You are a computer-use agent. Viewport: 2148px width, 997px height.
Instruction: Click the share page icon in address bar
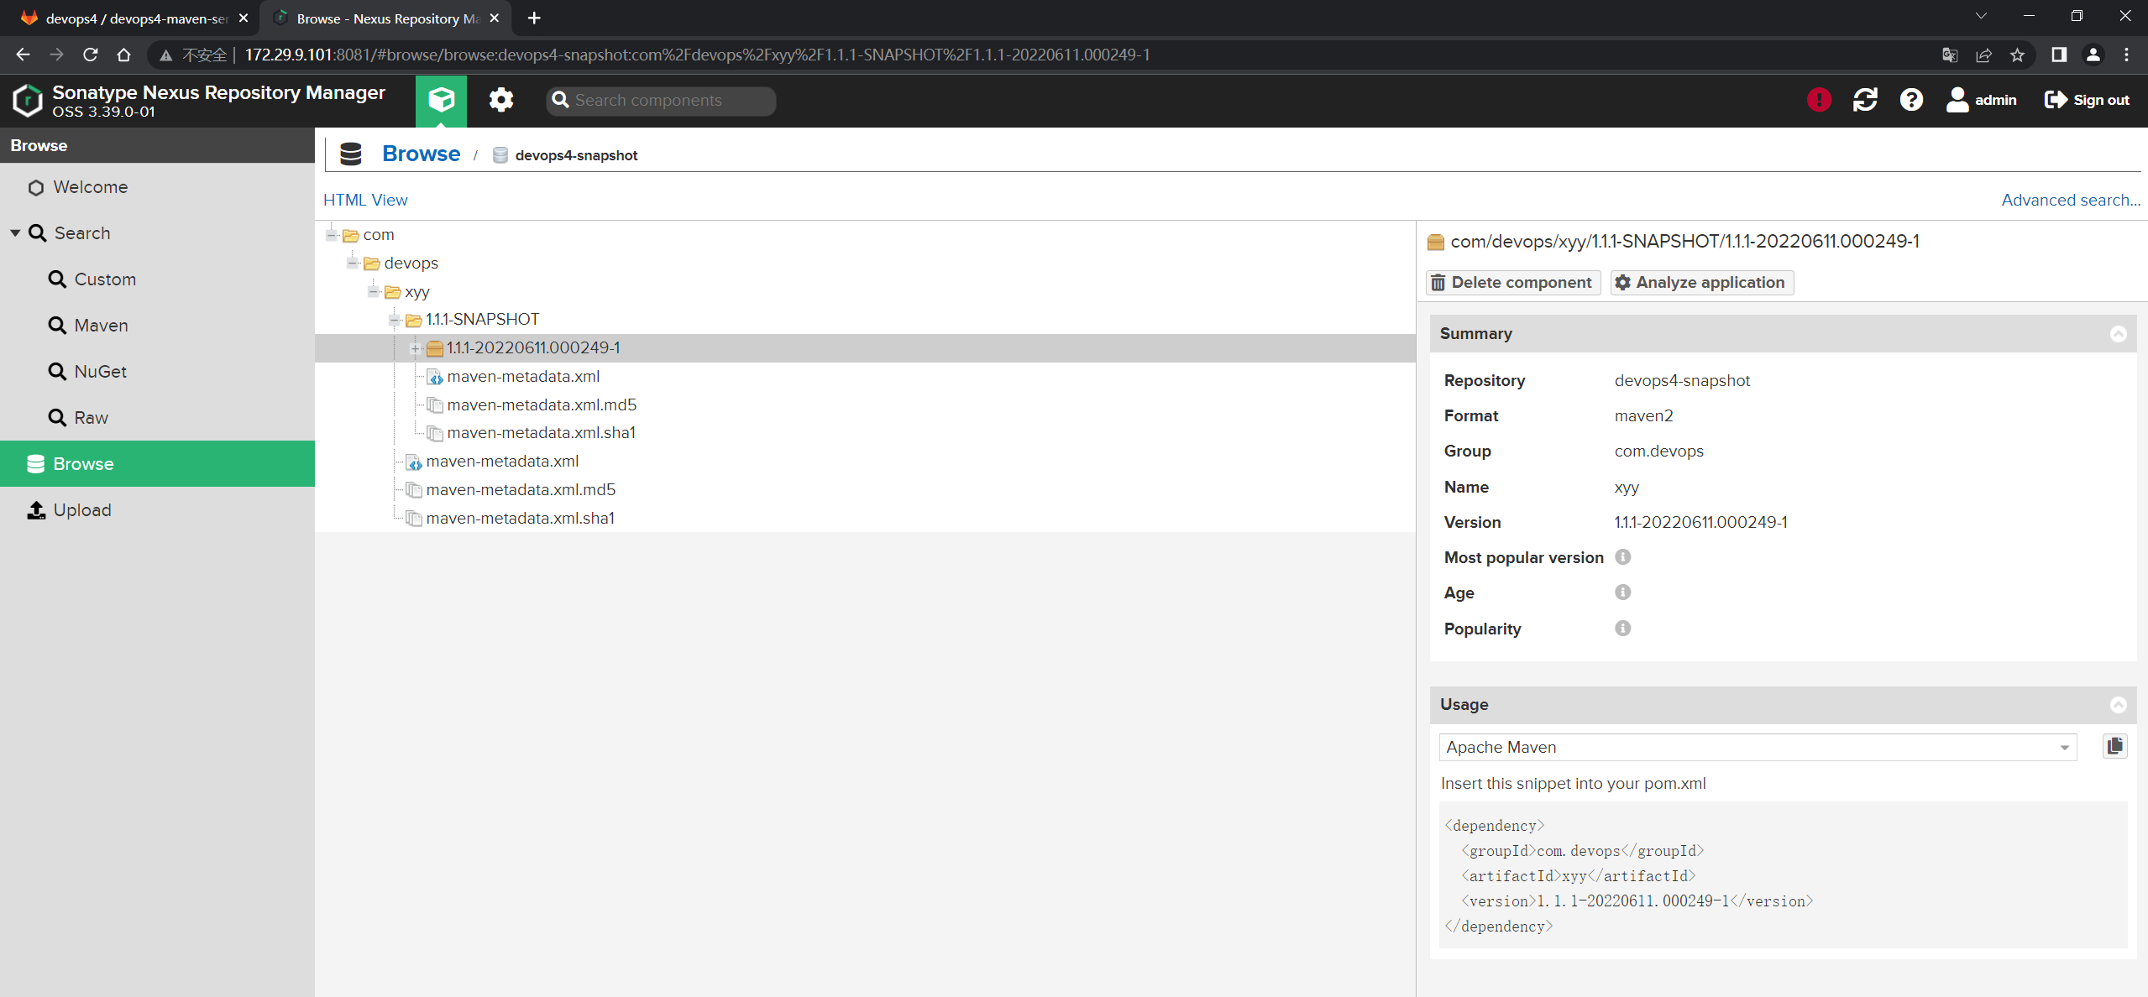click(1983, 55)
